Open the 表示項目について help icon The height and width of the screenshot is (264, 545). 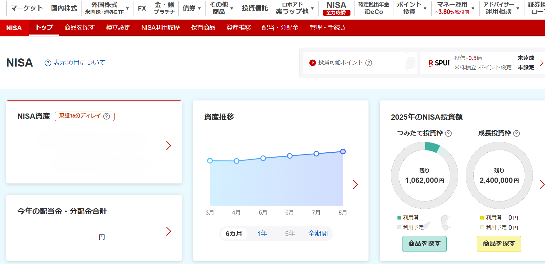click(48, 63)
